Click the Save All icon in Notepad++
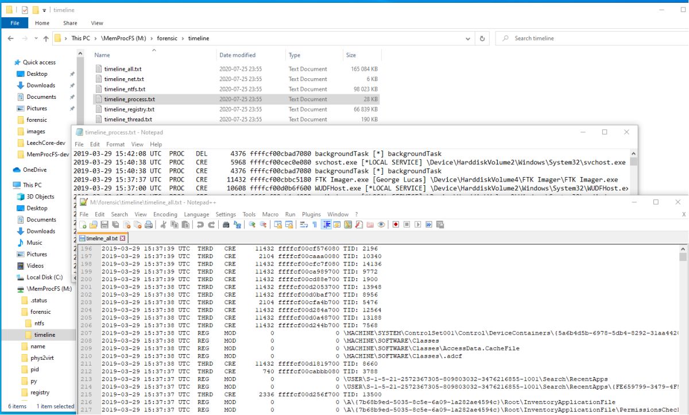Screen dimensions: 689x415 (115, 224)
